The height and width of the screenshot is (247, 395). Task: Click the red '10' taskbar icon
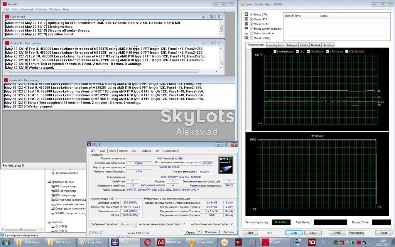pyautogui.click(x=312, y=242)
